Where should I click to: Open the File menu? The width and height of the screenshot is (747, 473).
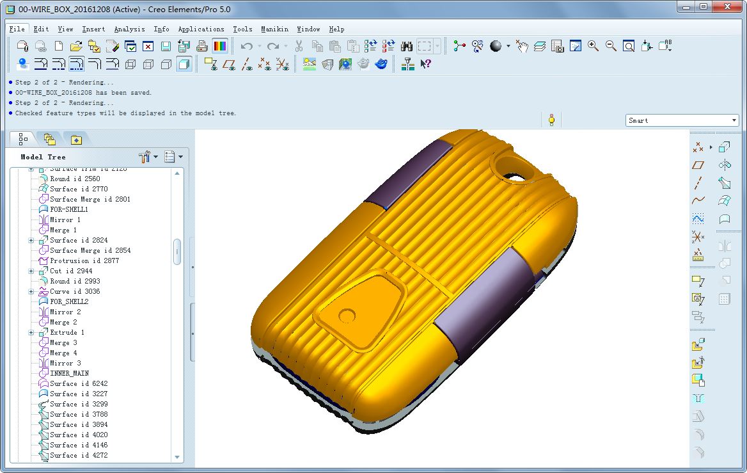click(x=17, y=29)
